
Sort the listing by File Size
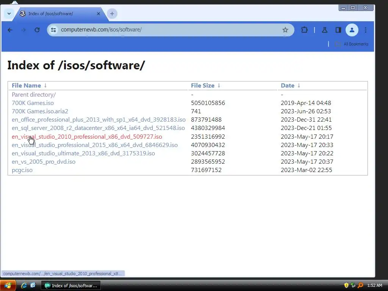pyautogui.click(x=203, y=86)
